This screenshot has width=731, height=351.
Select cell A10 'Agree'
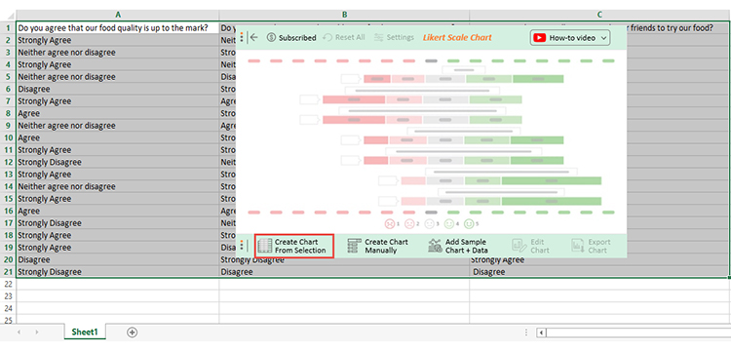tap(118, 137)
